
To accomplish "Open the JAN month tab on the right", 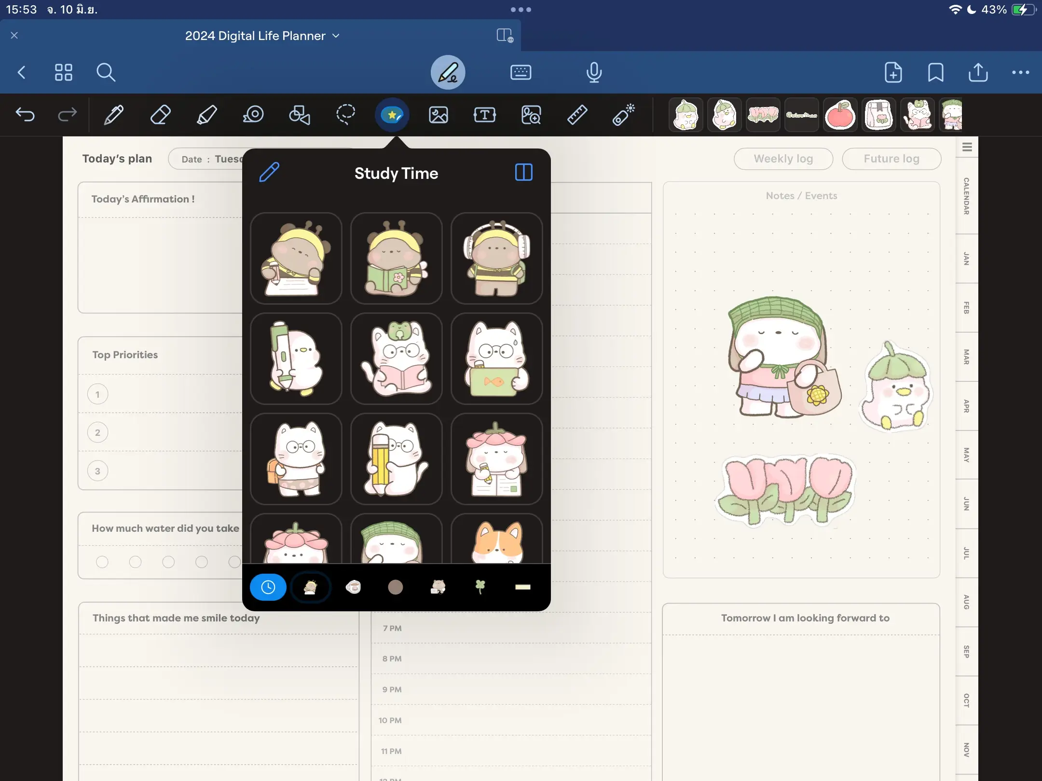I will tap(966, 258).
